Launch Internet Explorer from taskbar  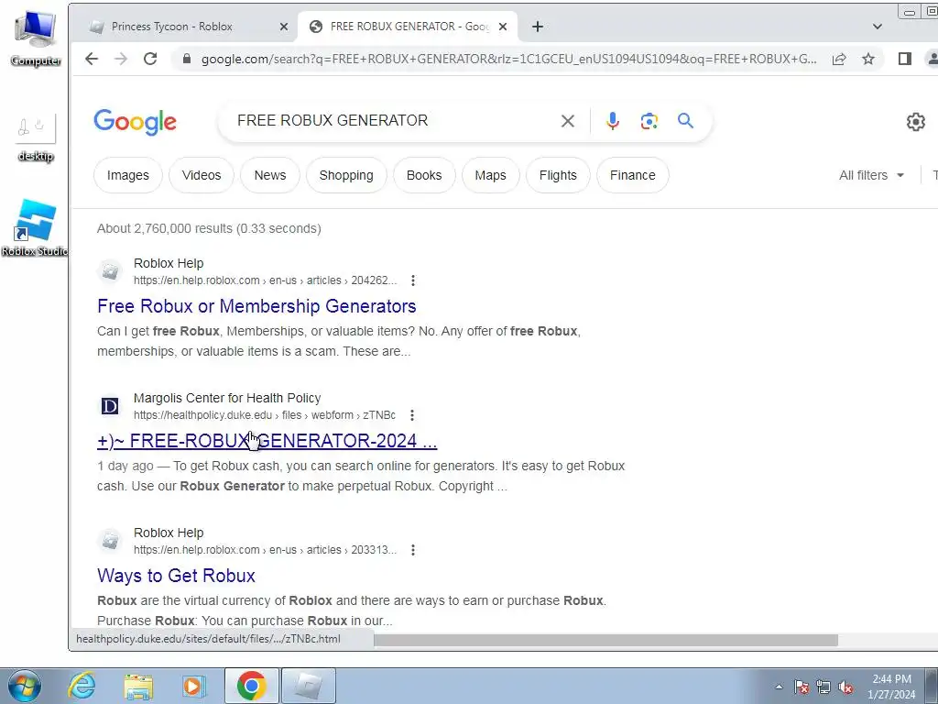(82, 686)
